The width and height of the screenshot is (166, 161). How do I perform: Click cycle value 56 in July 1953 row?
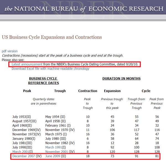157,117
